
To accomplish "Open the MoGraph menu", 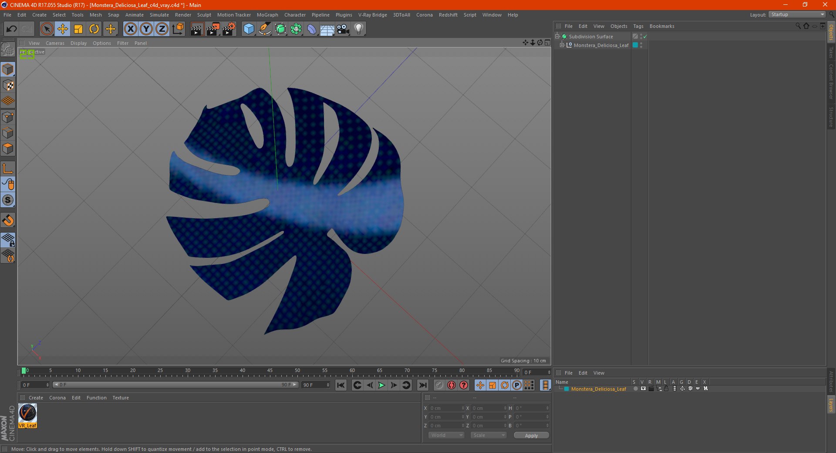I will point(267,15).
